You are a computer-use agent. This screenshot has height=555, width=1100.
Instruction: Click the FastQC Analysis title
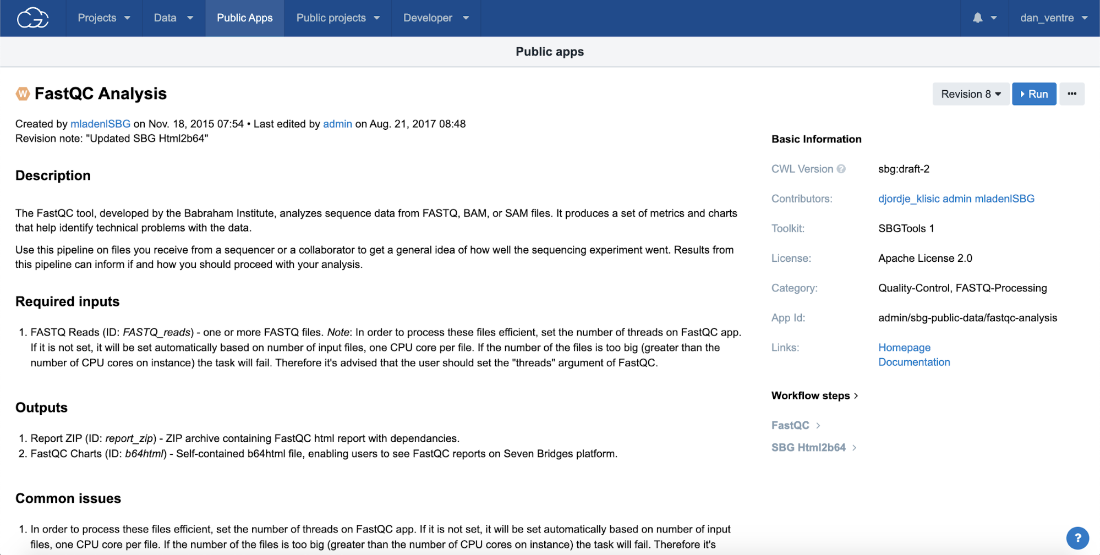click(x=101, y=94)
